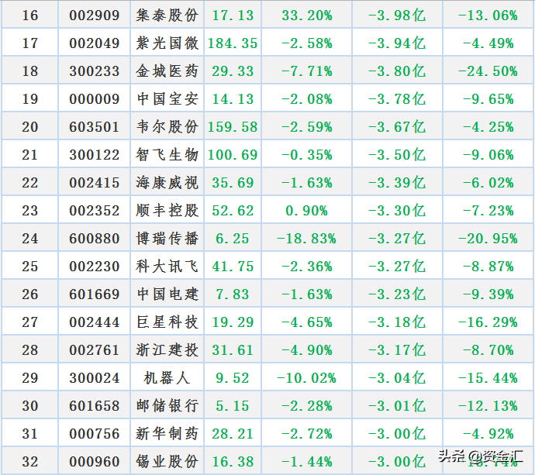Select the -7.71% change cell
535x475 pixels.
307,71
